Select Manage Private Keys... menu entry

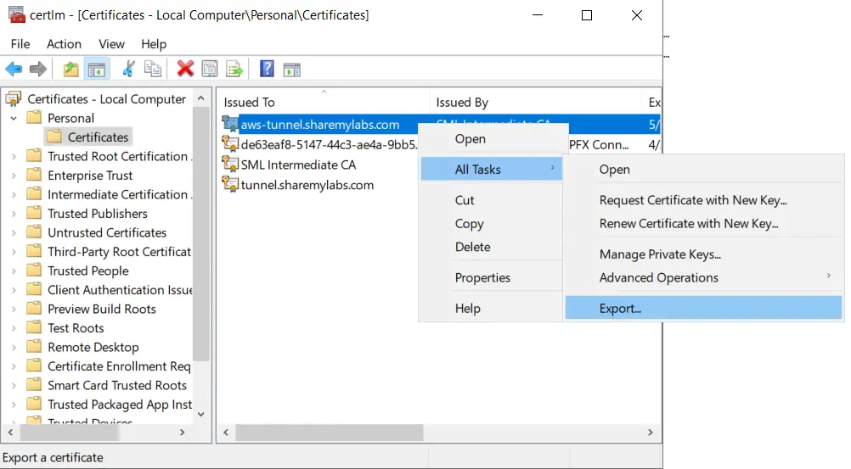660,254
